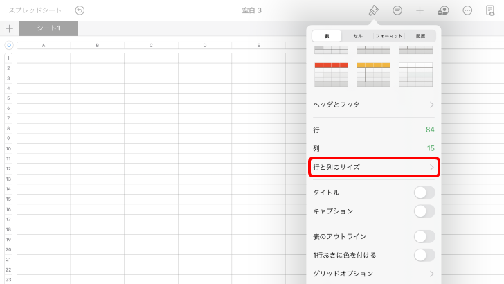Expand グリッドオプション row

pos(373,274)
